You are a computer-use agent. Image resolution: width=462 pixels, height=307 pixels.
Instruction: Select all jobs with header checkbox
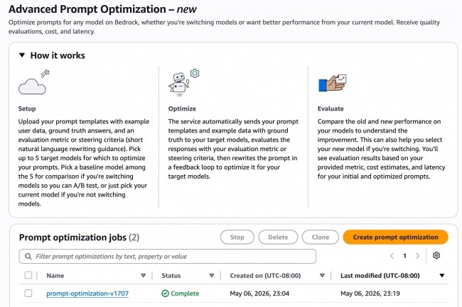28,275
